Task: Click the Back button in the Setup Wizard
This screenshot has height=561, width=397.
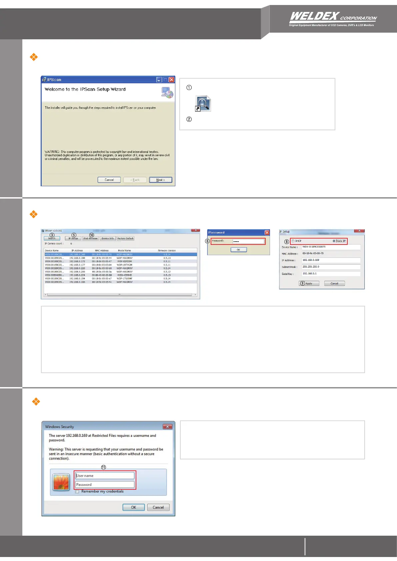Action: (135, 180)
